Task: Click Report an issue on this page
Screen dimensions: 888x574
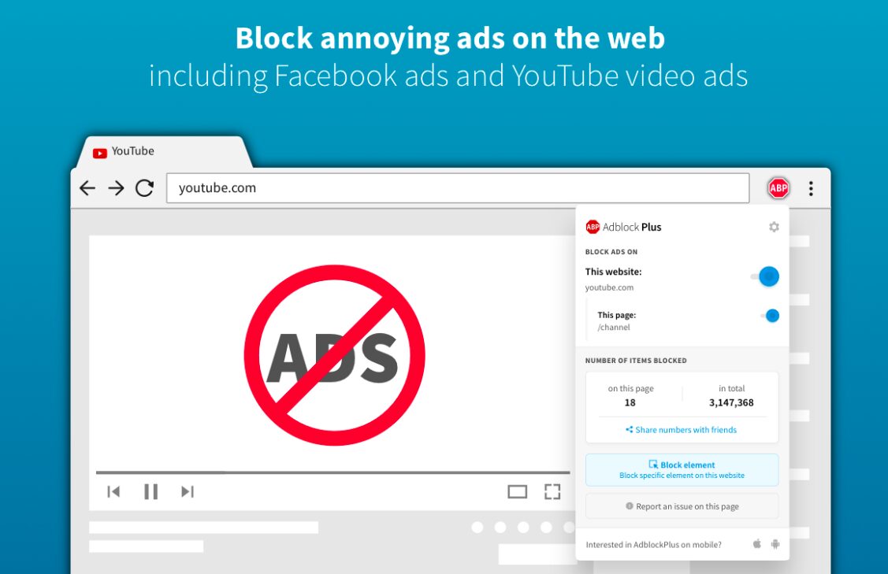Action: pos(682,506)
